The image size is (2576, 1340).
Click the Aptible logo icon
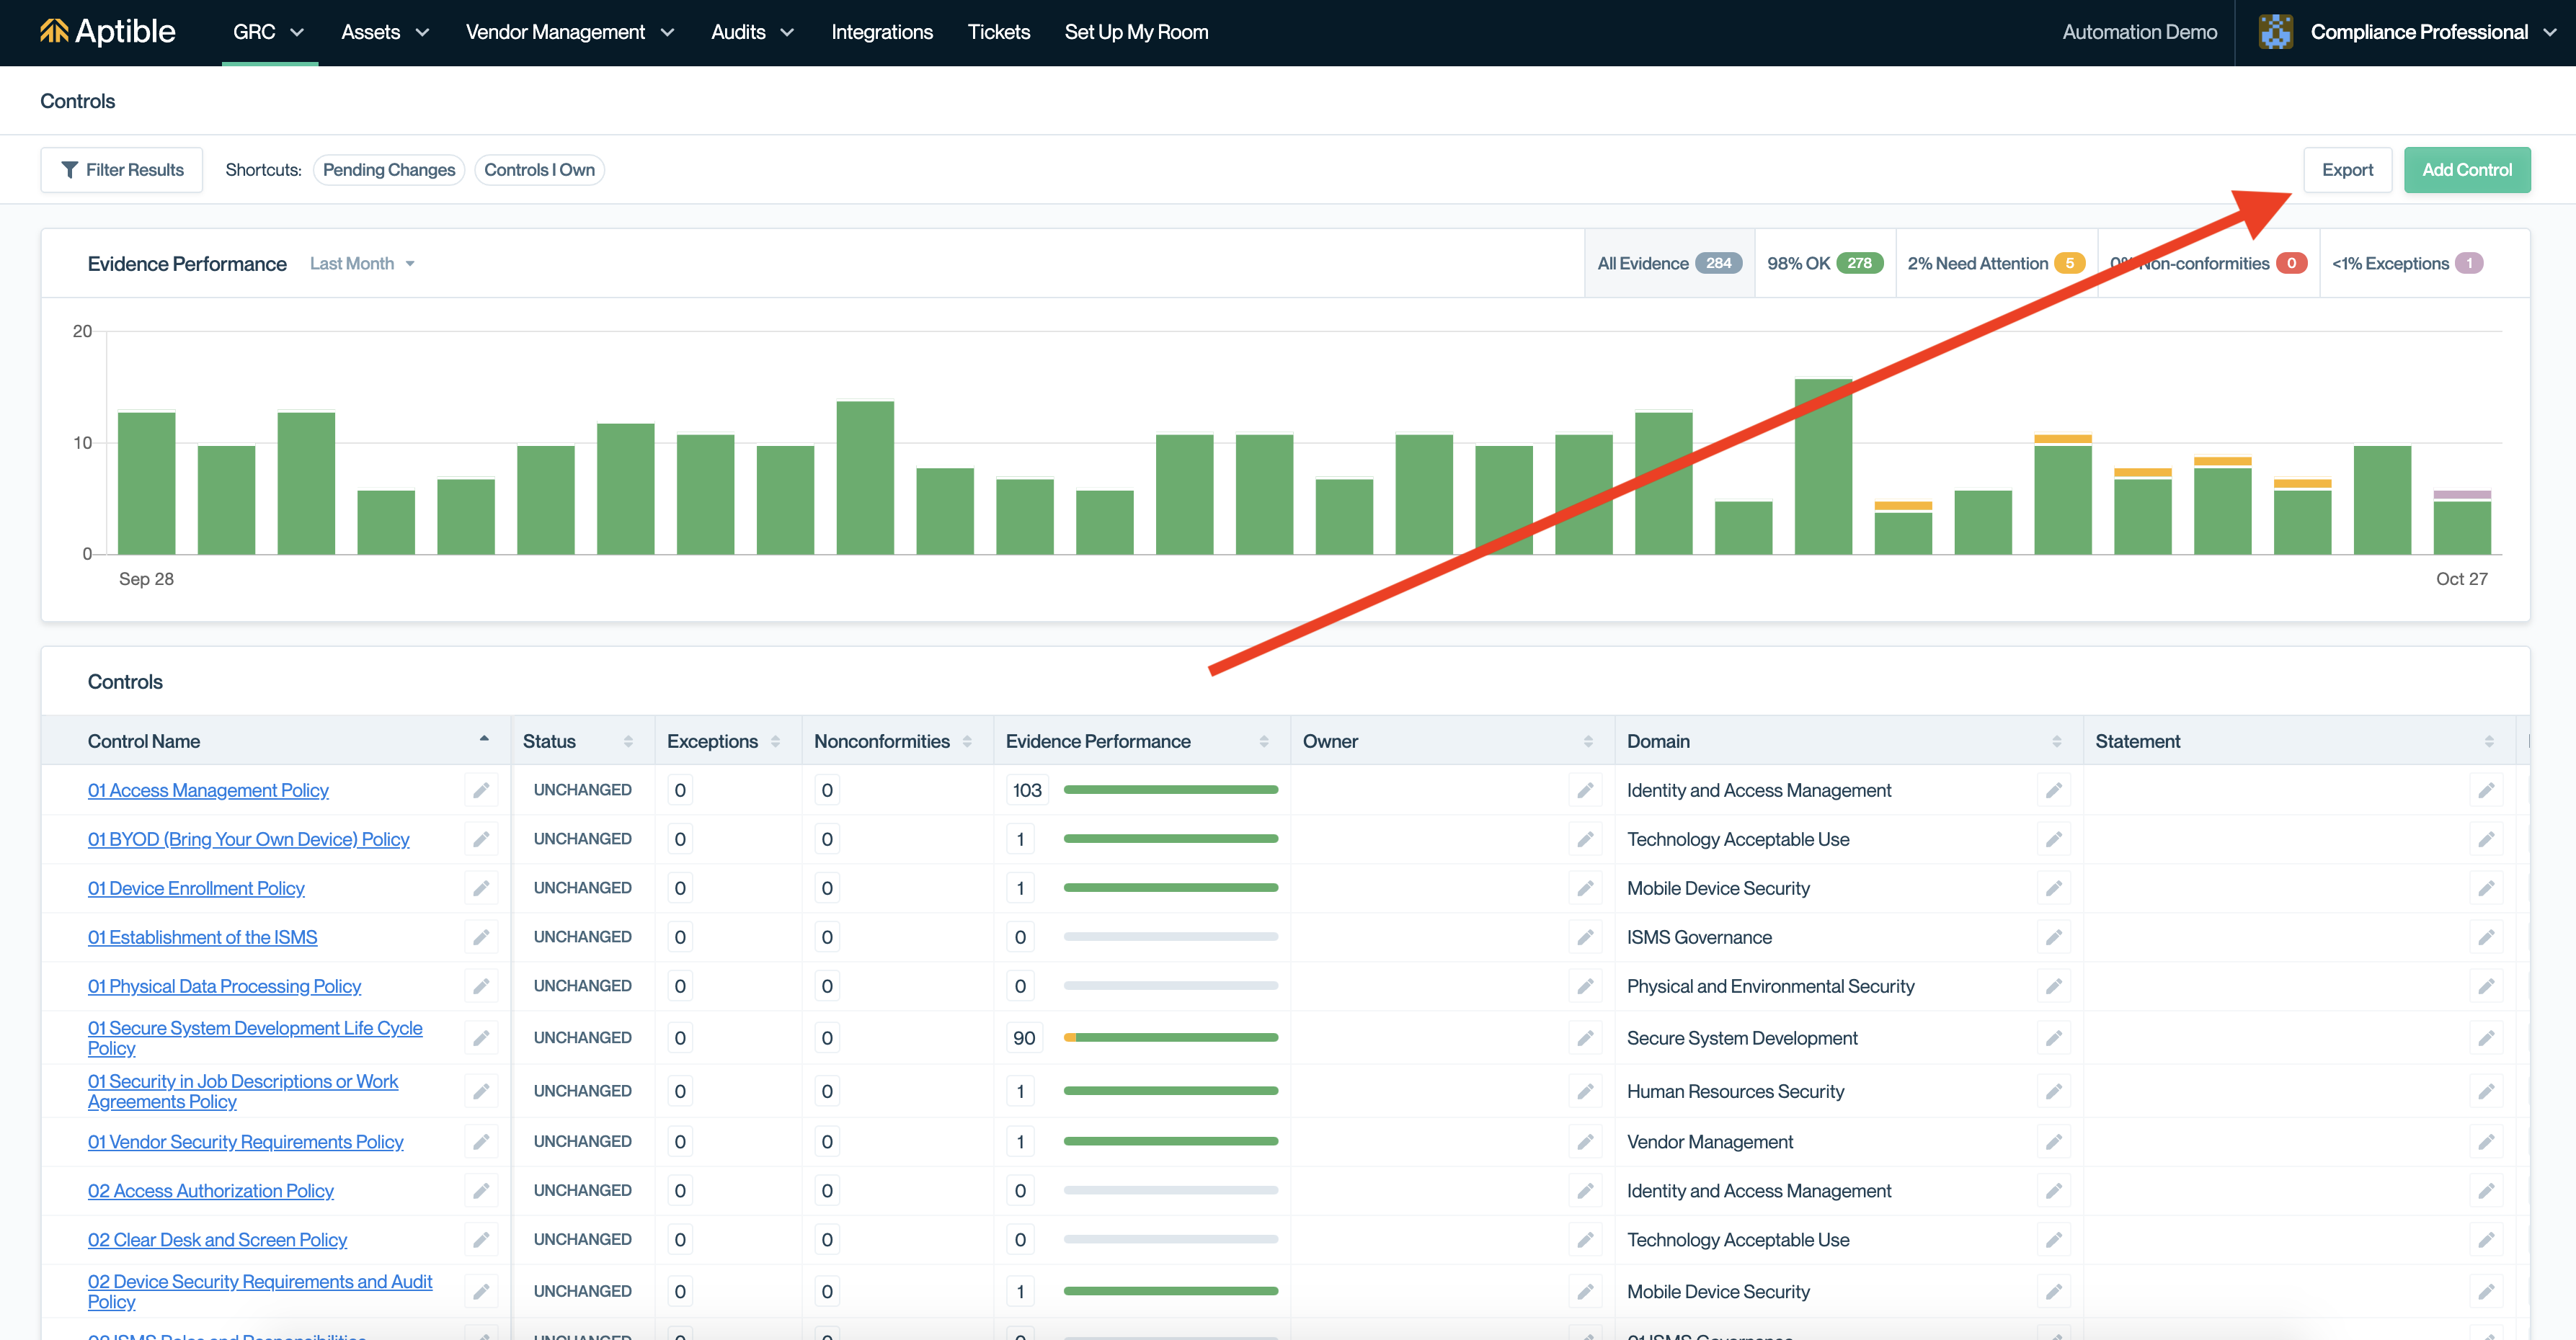(54, 31)
